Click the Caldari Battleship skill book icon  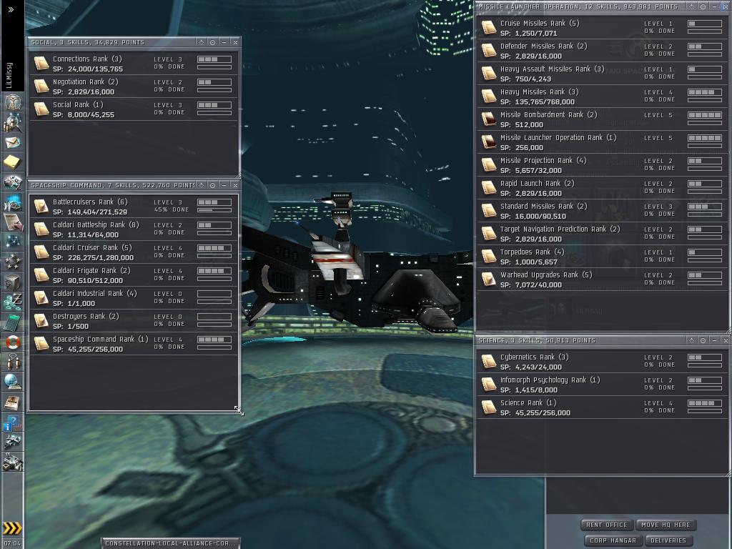pyautogui.click(x=41, y=229)
